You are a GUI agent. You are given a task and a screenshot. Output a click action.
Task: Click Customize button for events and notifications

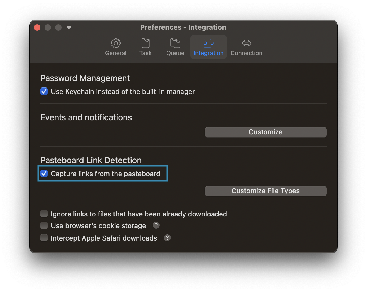click(265, 132)
